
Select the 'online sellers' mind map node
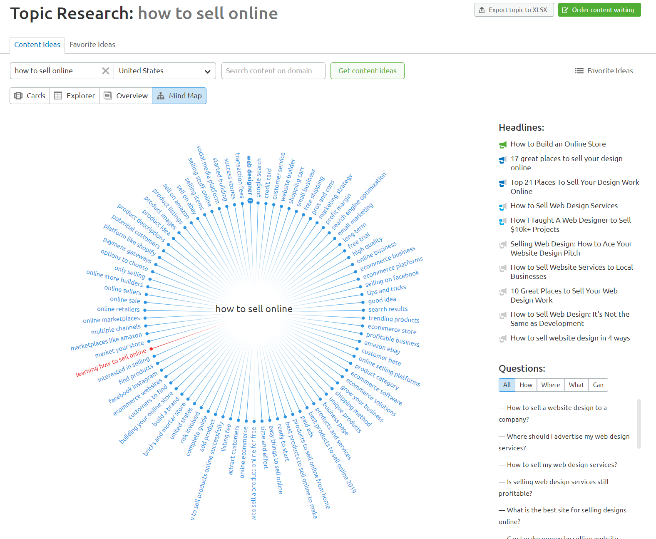pos(123,290)
